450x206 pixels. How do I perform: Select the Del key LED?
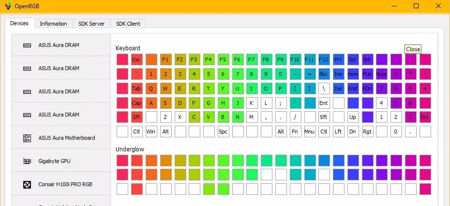click(339, 88)
